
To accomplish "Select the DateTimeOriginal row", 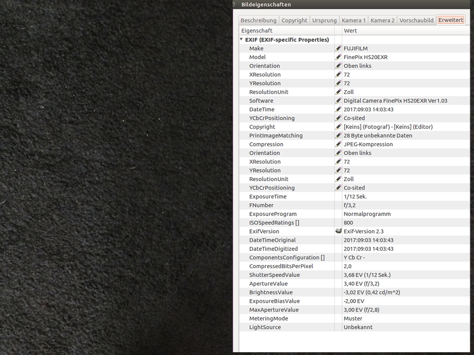I will (354, 240).
